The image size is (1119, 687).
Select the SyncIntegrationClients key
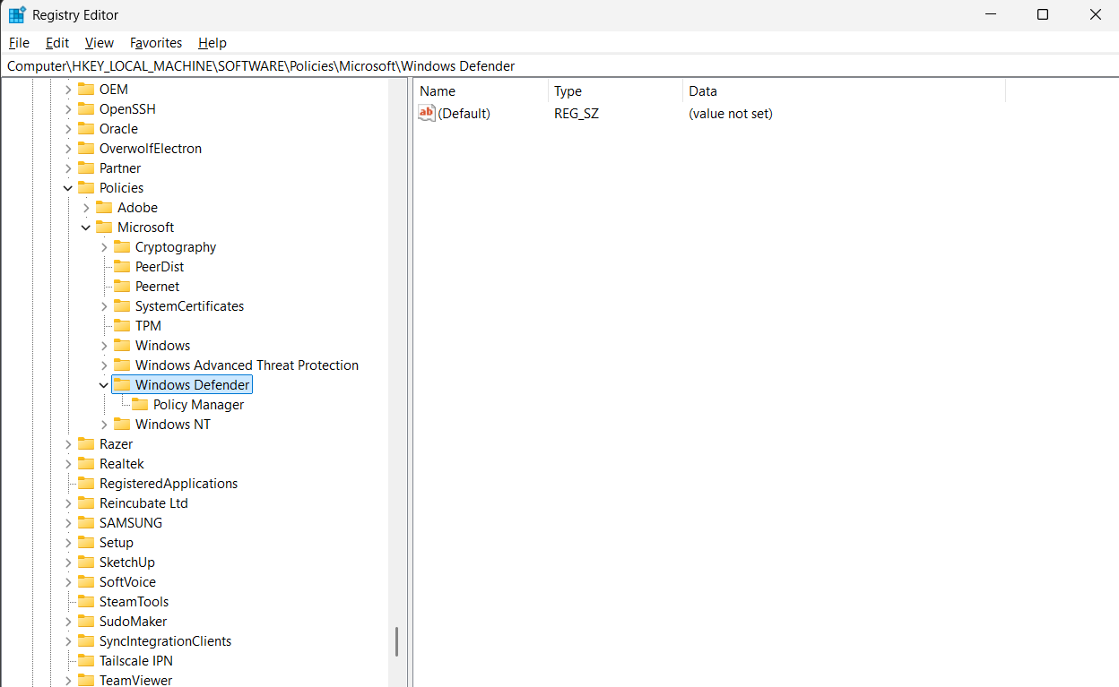pos(165,641)
